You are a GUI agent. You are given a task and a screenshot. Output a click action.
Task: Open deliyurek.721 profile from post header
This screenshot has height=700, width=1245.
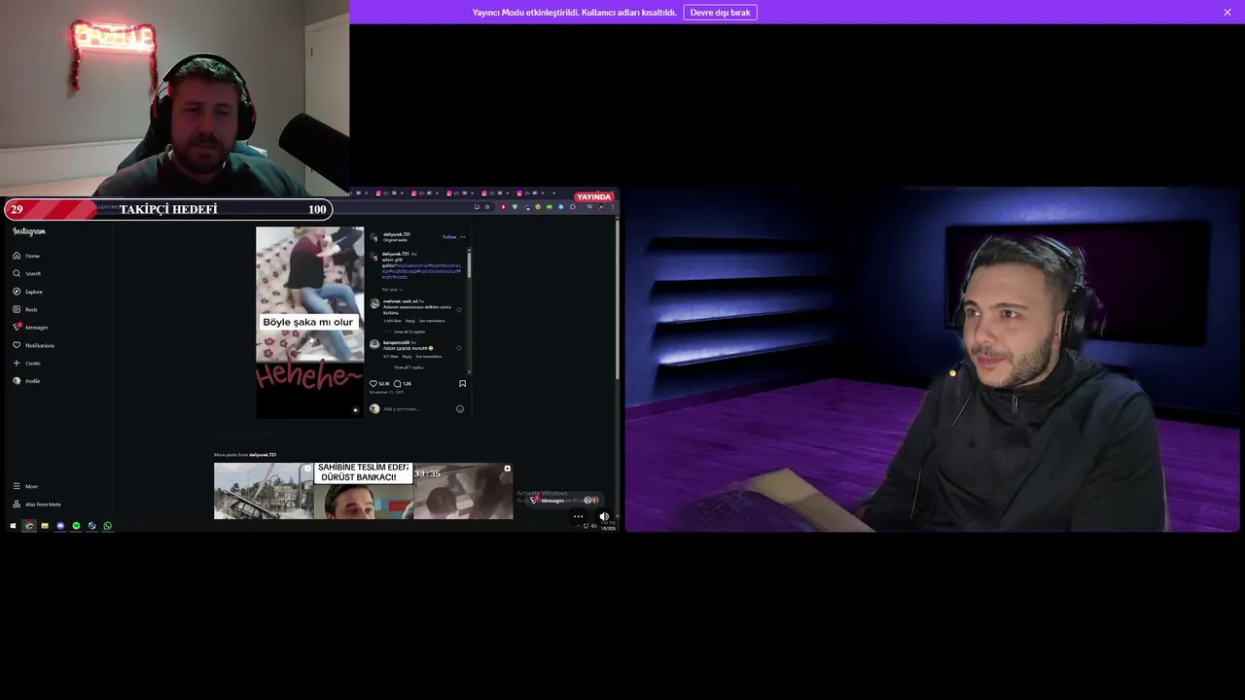[396, 234]
